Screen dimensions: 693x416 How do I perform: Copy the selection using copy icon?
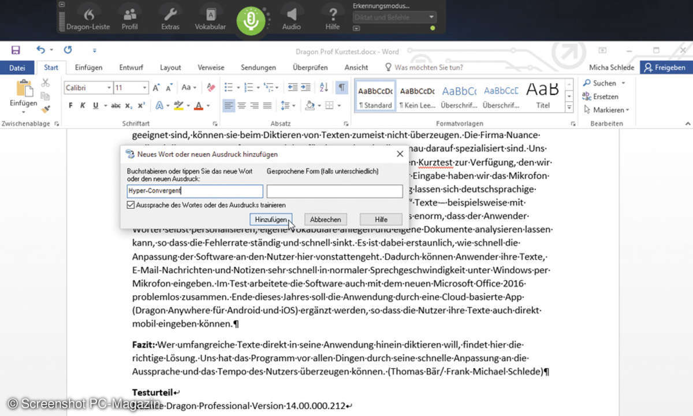tap(45, 96)
